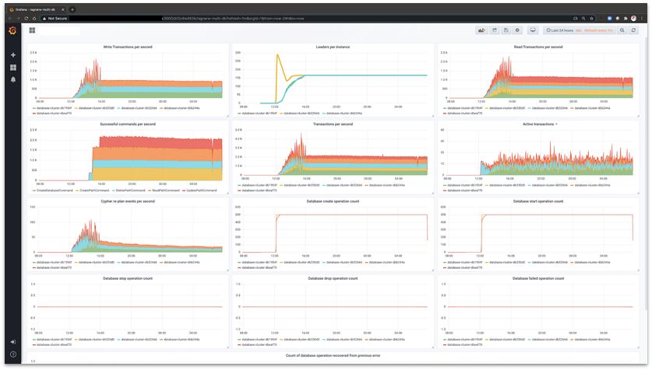Click the browser profile avatar icon

[x=634, y=18]
